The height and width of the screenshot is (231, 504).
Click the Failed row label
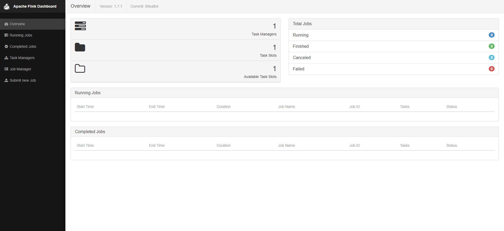(x=298, y=69)
